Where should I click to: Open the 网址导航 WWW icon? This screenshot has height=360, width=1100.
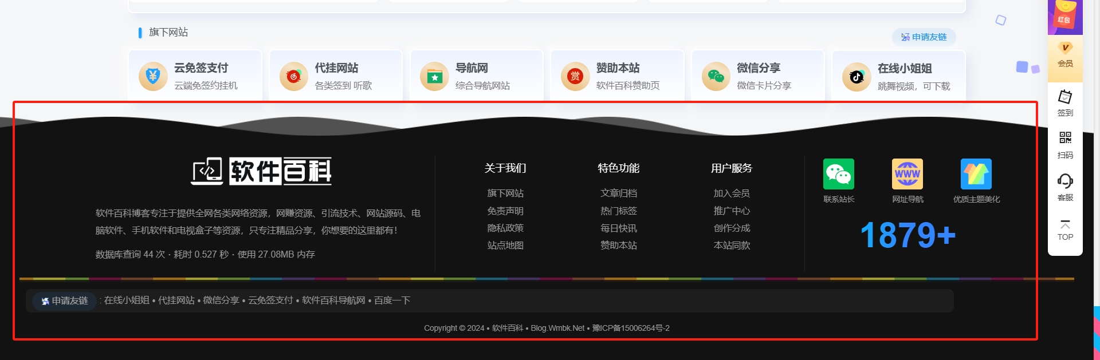click(x=907, y=174)
